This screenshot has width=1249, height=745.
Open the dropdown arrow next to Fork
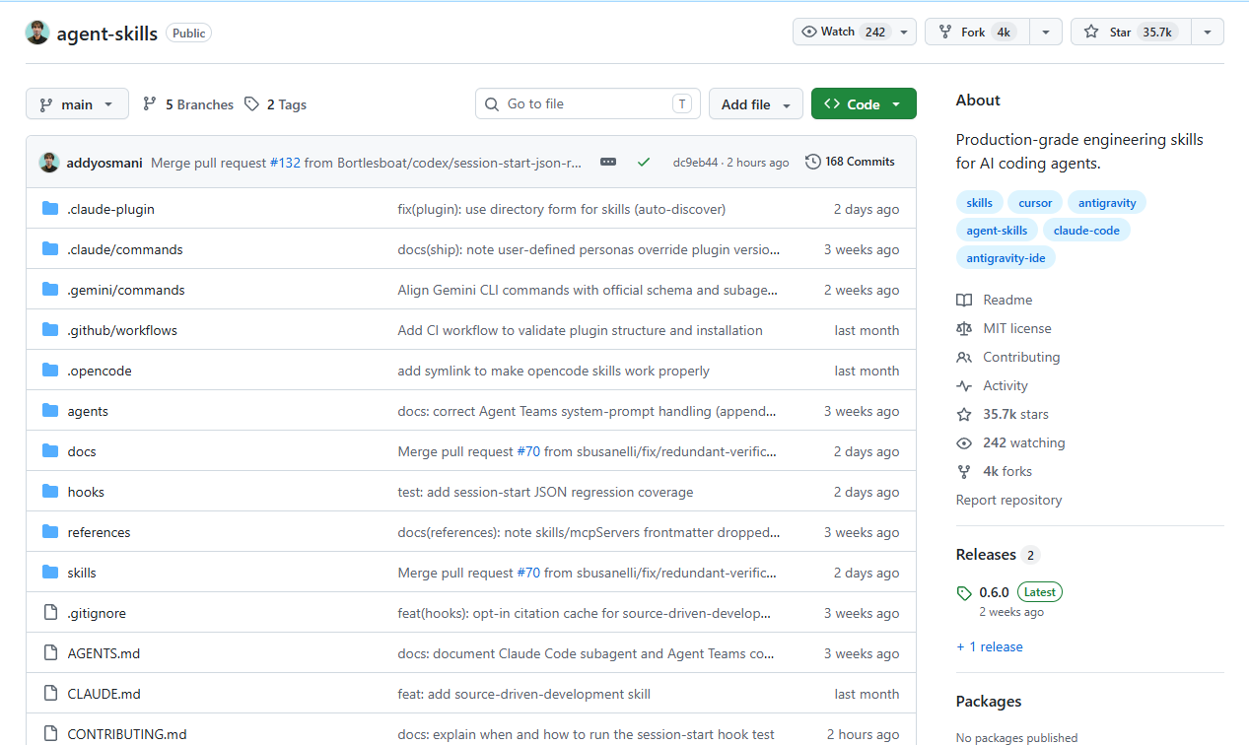click(x=1046, y=32)
